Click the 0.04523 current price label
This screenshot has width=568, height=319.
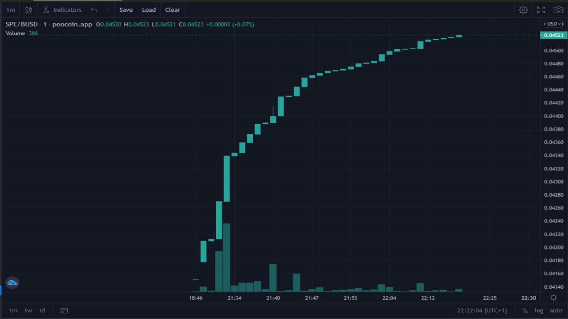tap(553, 35)
